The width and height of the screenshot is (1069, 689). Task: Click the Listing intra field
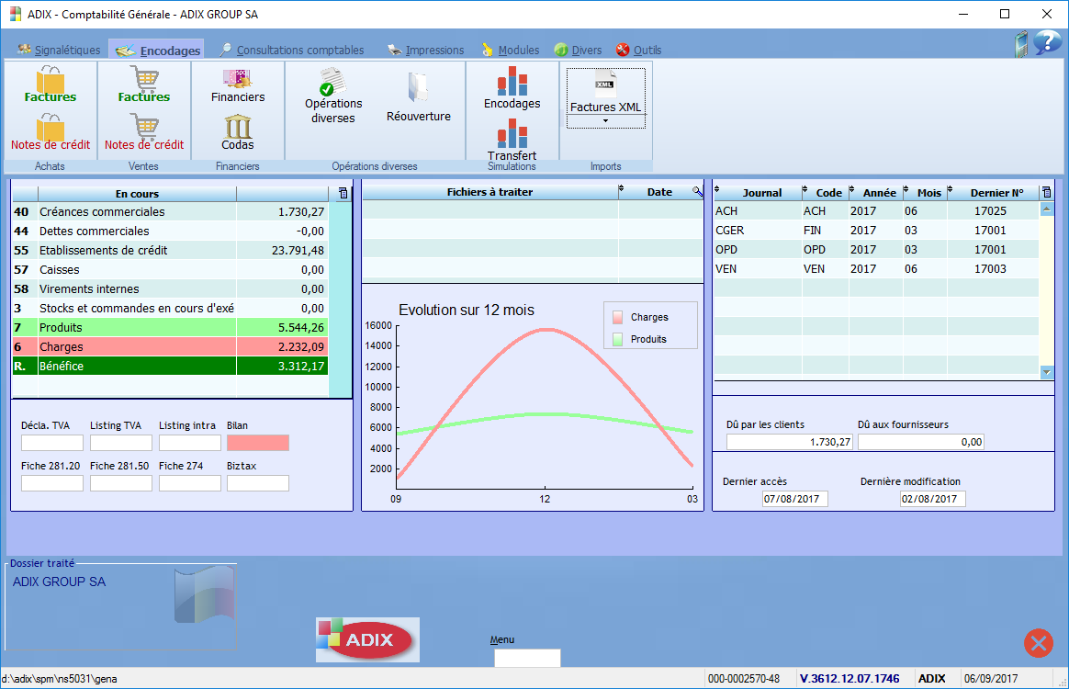click(190, 443)
